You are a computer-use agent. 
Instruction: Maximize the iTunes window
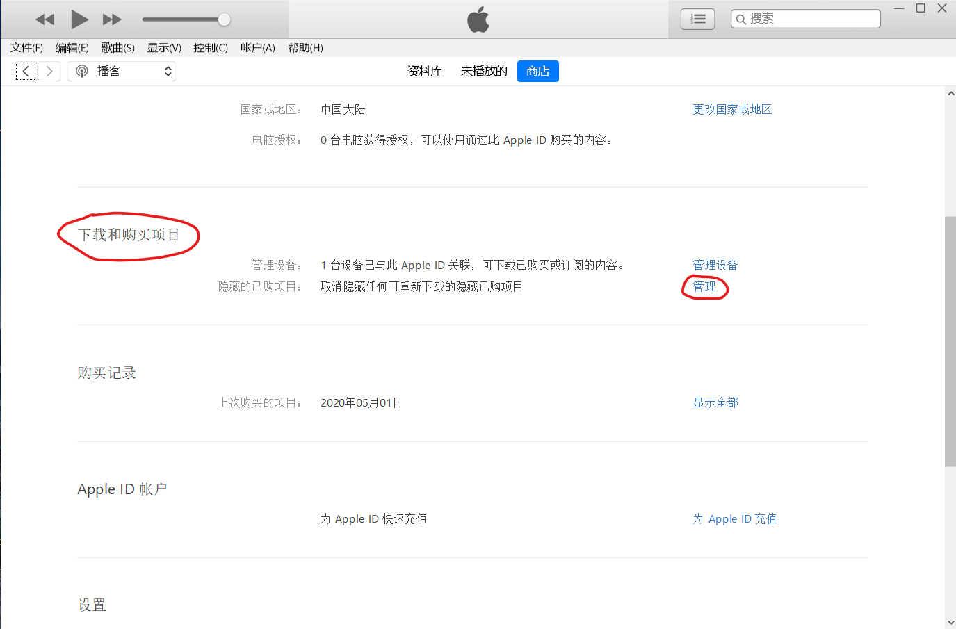(921, 8)
